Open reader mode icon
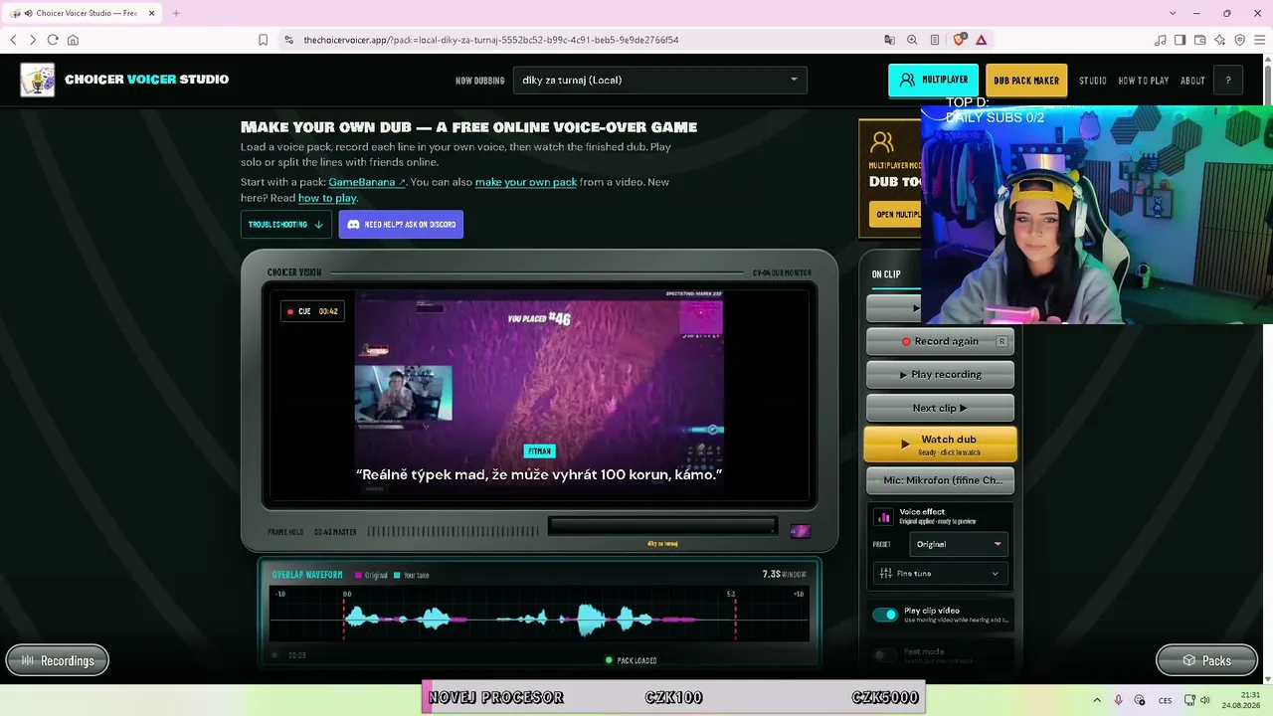 coord(935,40)
